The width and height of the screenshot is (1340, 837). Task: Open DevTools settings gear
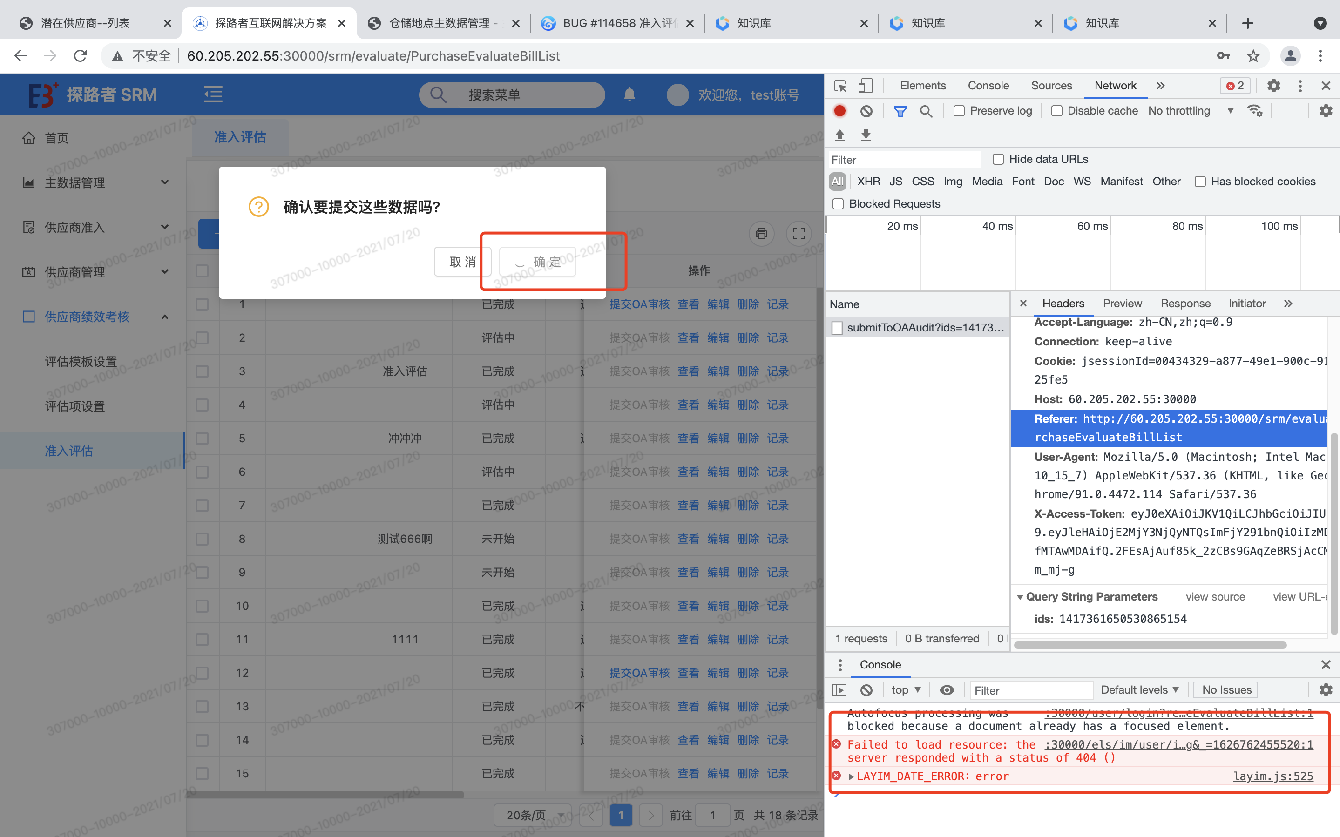click(x=1273, y=86)
